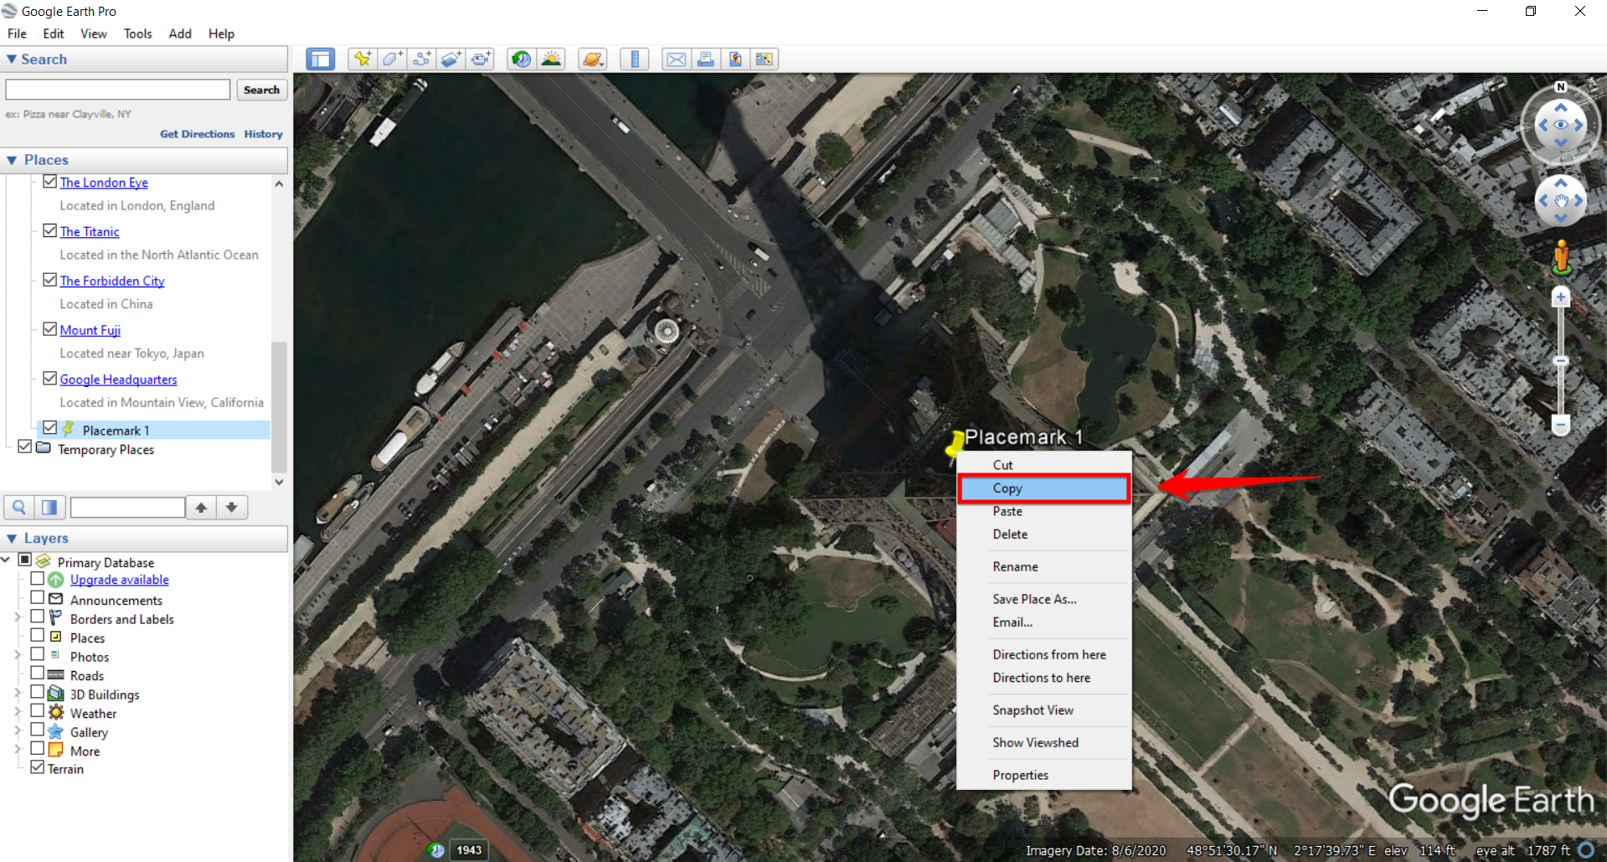This screenshot has width=1607, height=862.
Task: Enable the Borders and Labels checkbox
Action: click(37, 617)
